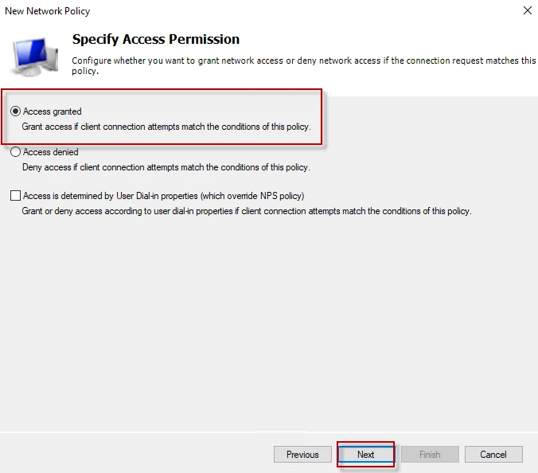Click the computer monitor wizard icon
The width and height of the screenshot is (538, 473).
tap(35, 54)
